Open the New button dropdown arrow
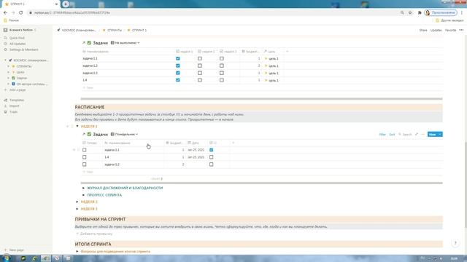 (440, 134)
